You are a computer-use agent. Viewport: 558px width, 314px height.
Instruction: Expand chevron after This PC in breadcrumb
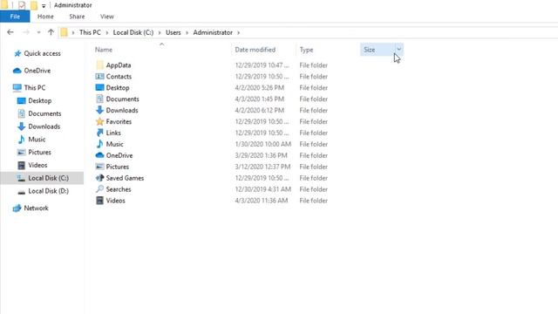pyautogui.click(x=106, y=33)
